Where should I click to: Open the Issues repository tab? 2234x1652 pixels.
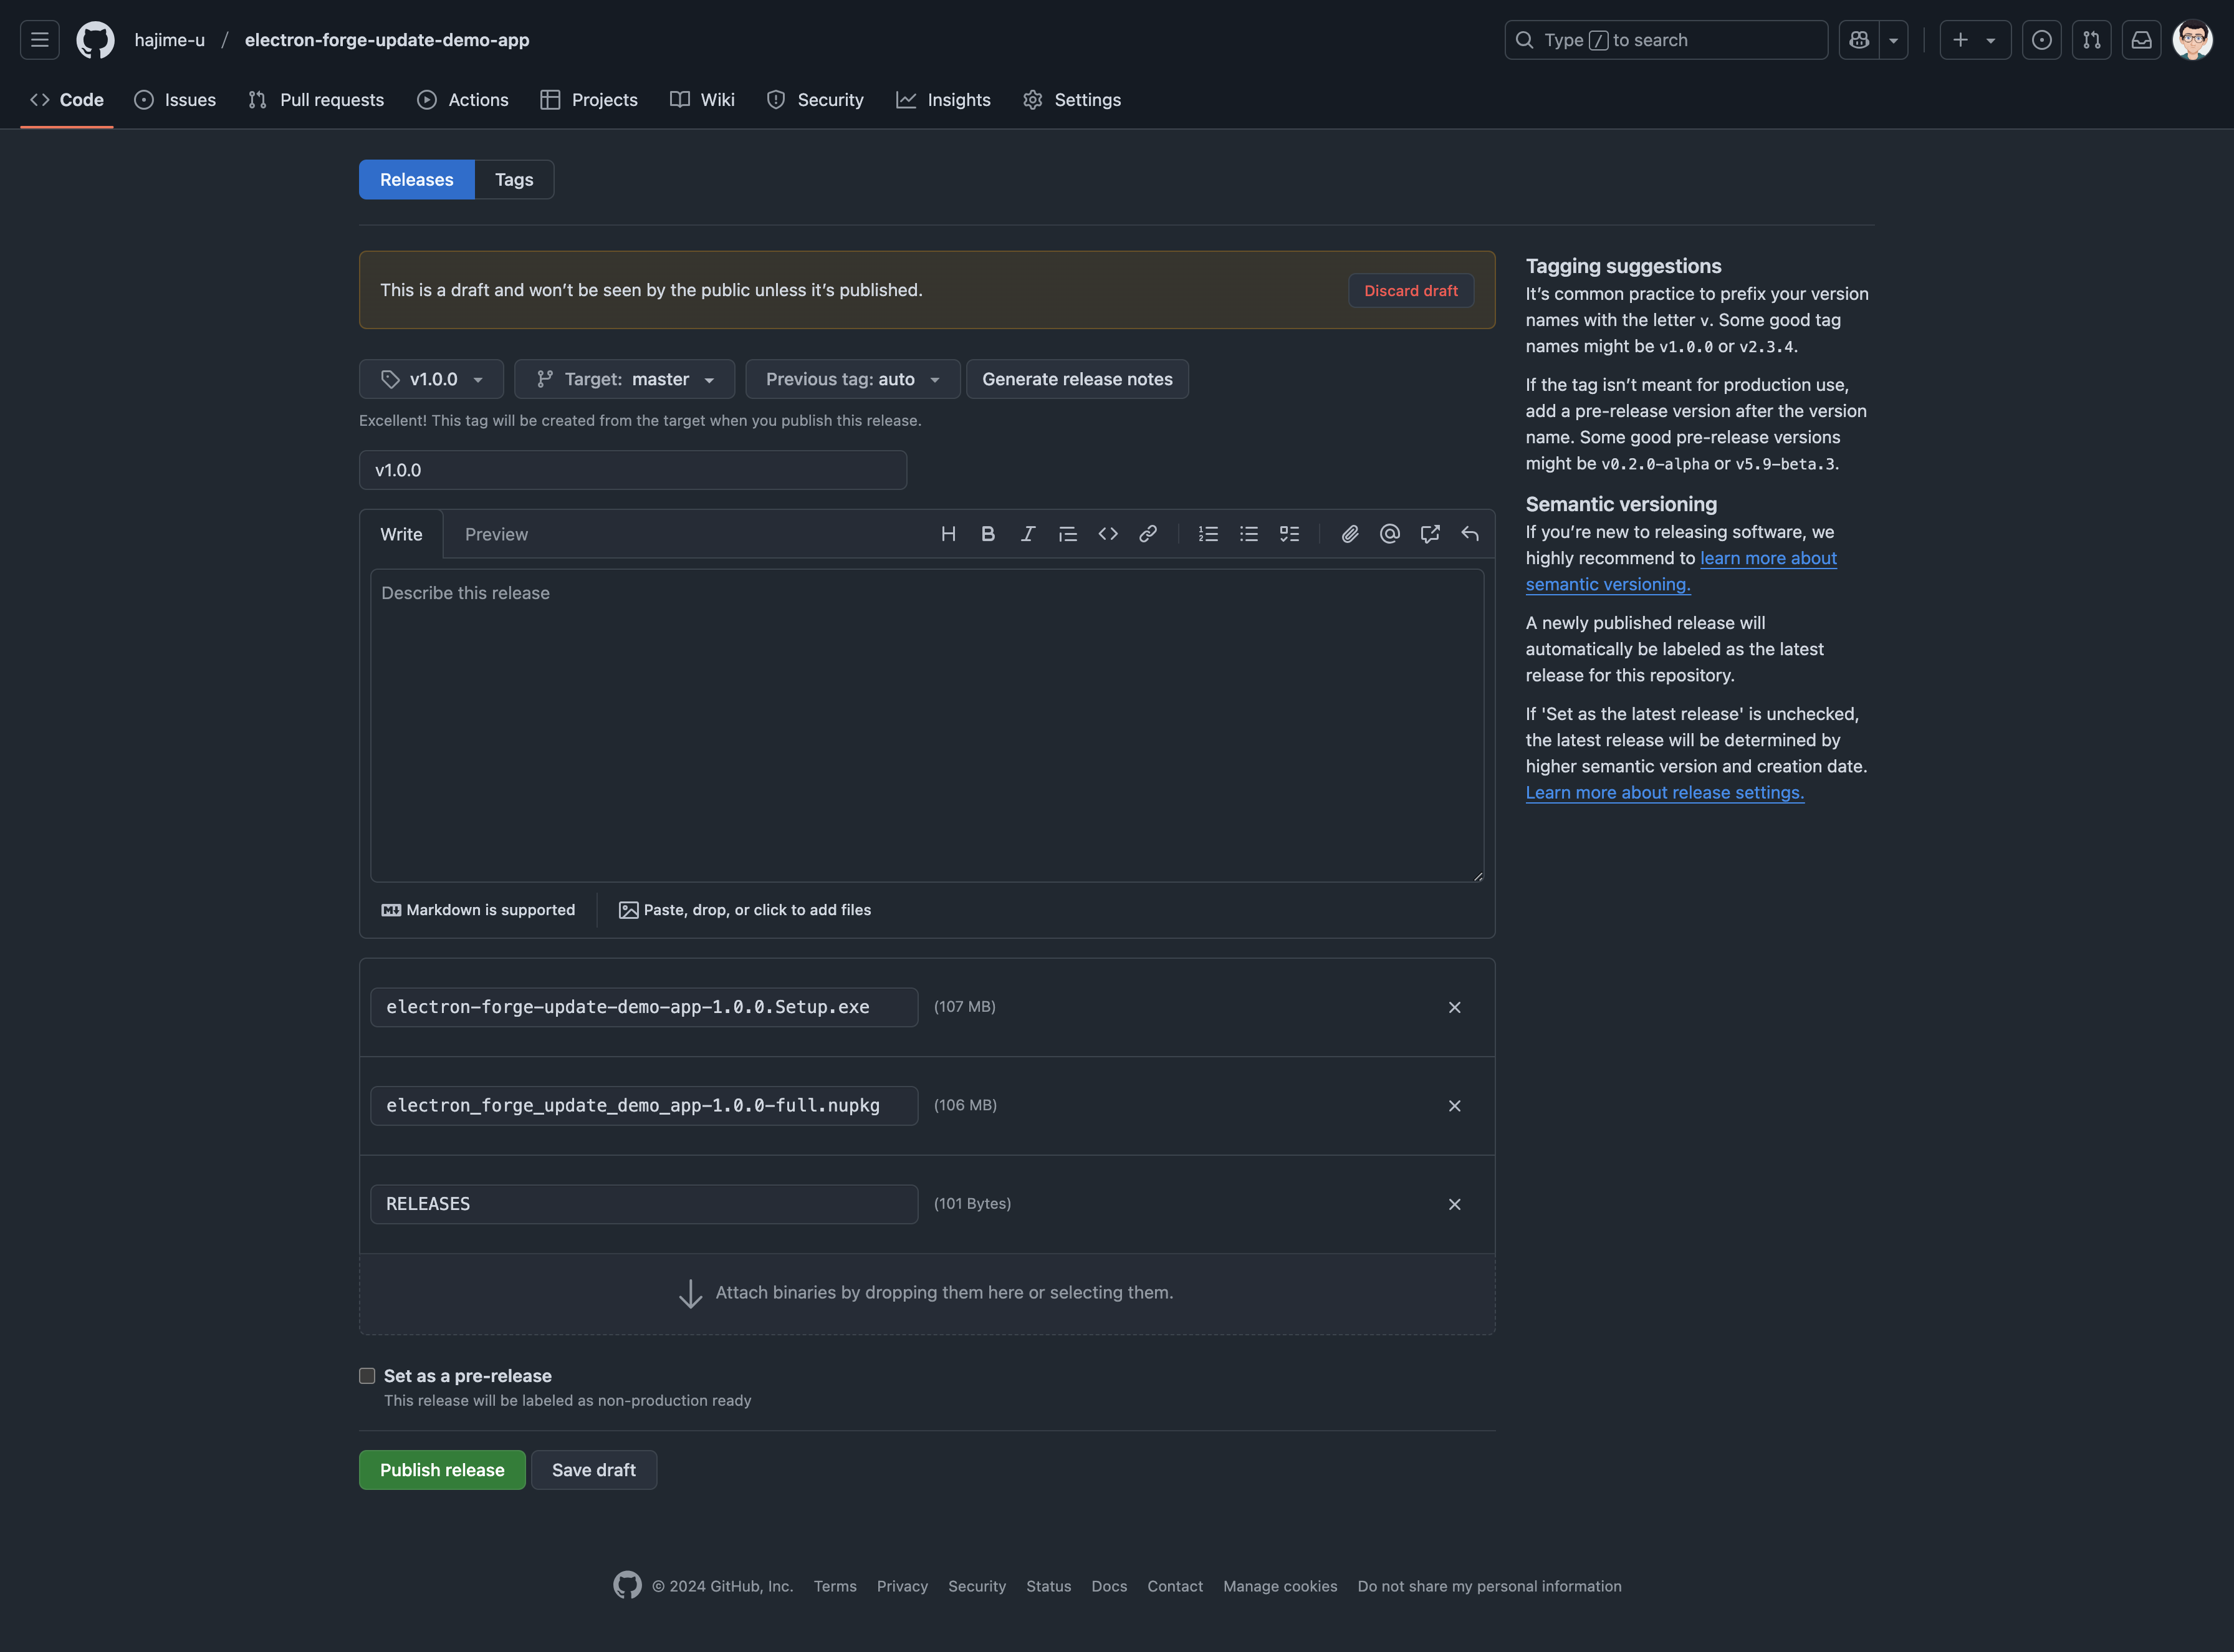point(175,100)
